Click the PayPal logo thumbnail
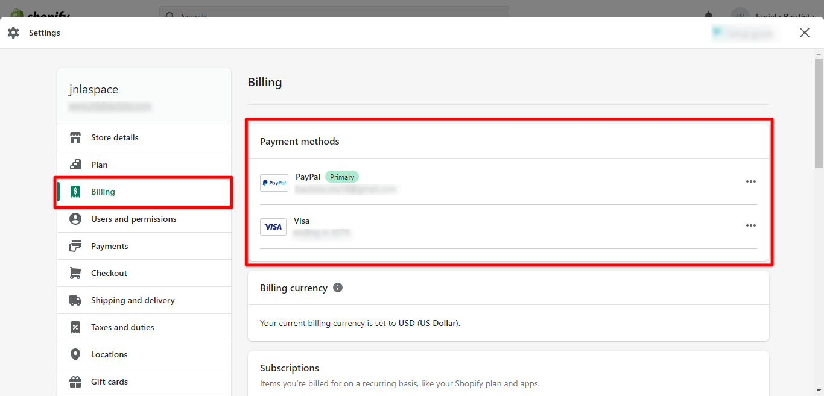The image size is (824, 396). tap(274, 183)
